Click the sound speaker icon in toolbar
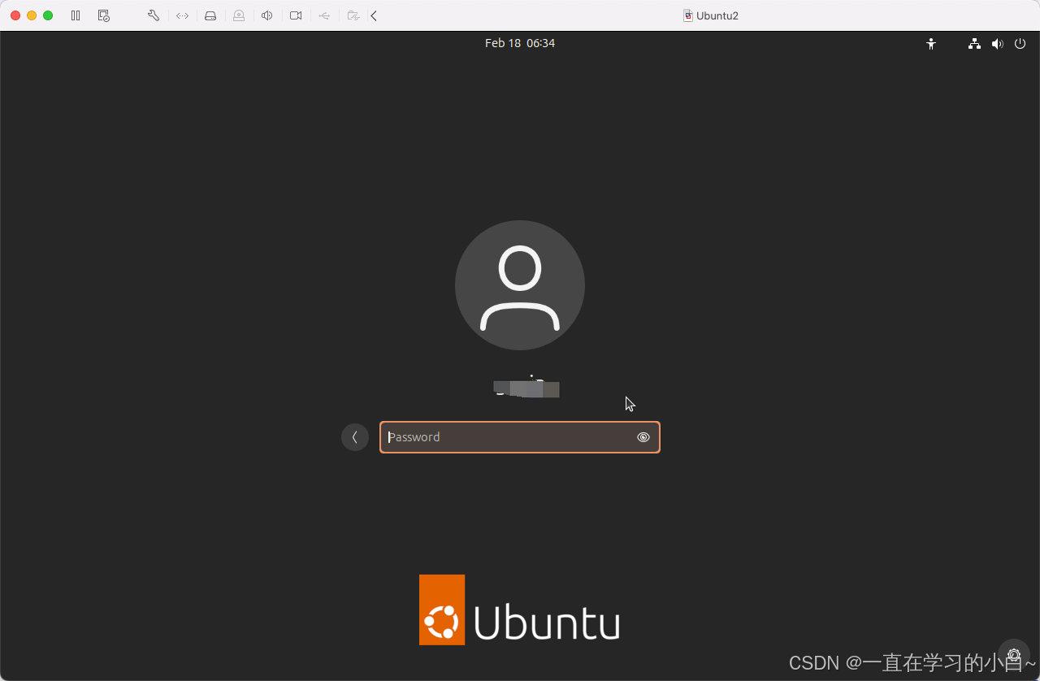 [266, 15]
